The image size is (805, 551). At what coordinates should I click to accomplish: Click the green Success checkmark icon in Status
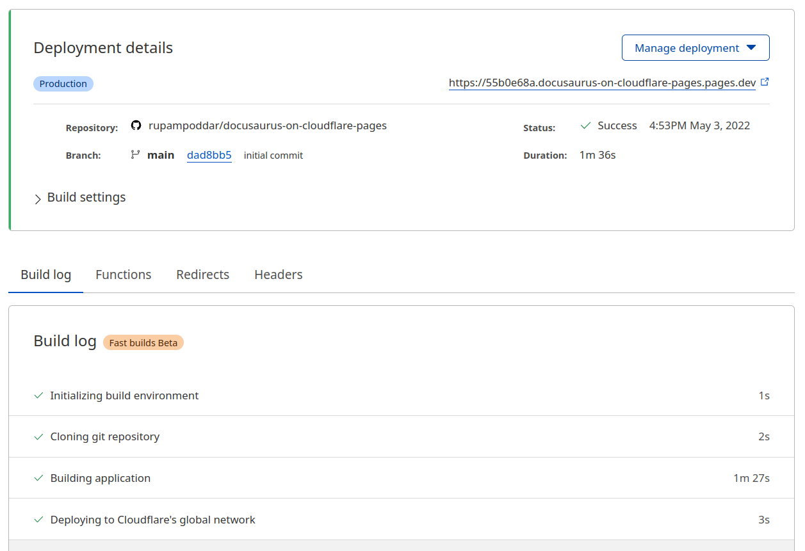pyautogui.click(x=585, y=125)
